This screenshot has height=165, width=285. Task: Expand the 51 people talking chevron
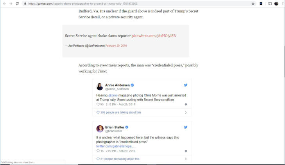point(186,159)
